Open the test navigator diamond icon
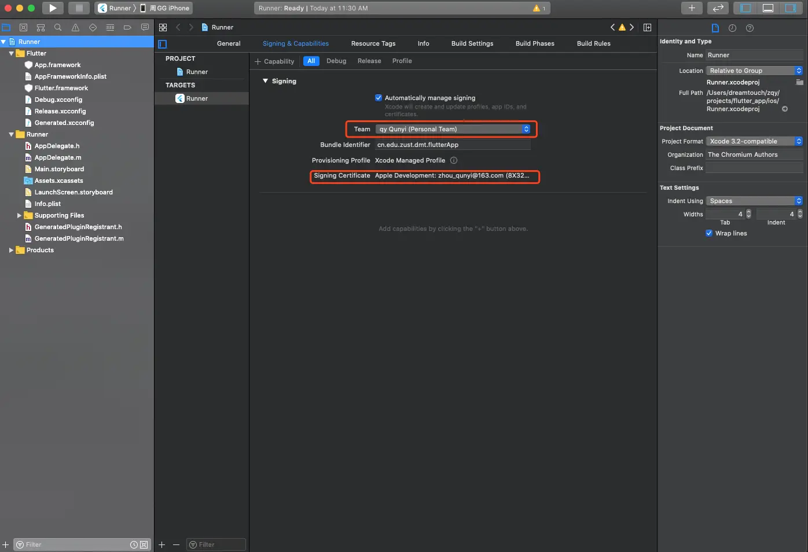 click(x=93, y=27)
